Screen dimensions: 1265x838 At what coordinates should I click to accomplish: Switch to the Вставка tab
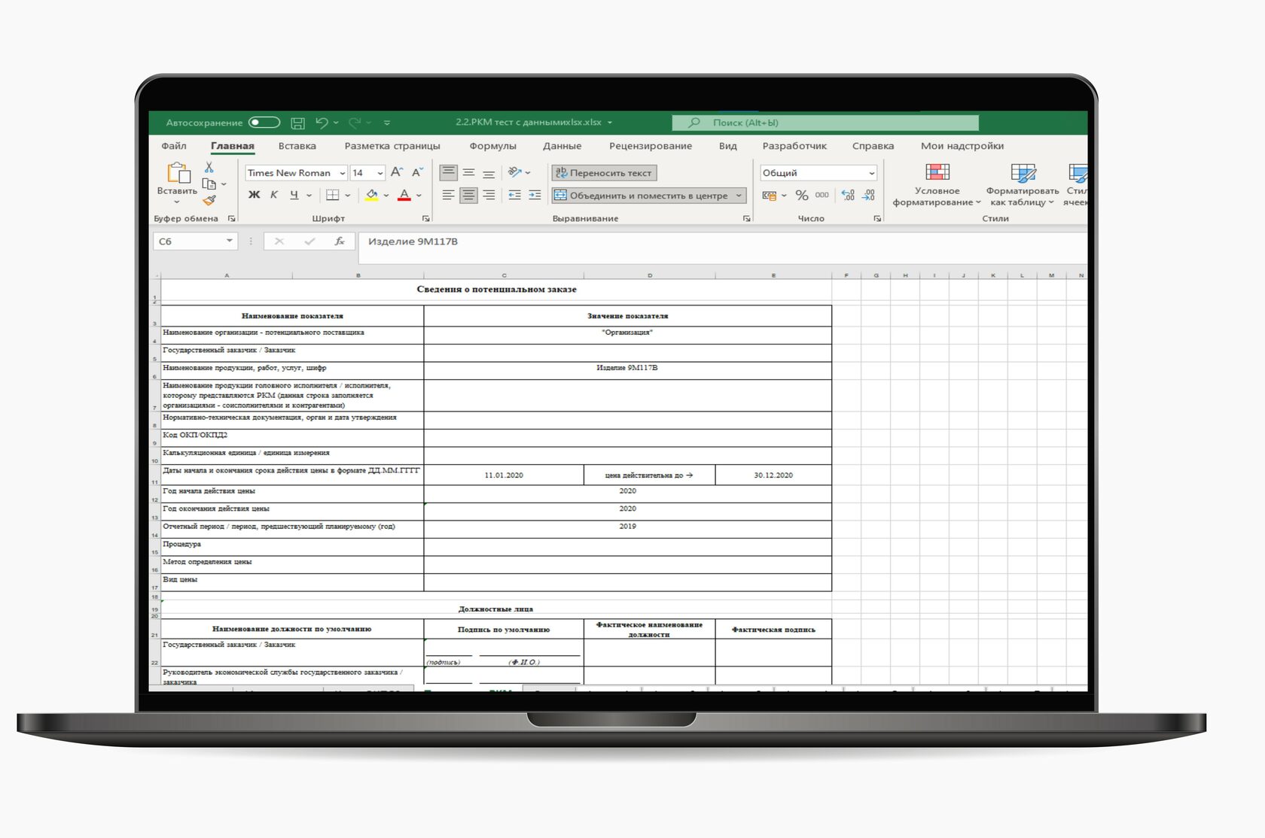tap(297, 146)
